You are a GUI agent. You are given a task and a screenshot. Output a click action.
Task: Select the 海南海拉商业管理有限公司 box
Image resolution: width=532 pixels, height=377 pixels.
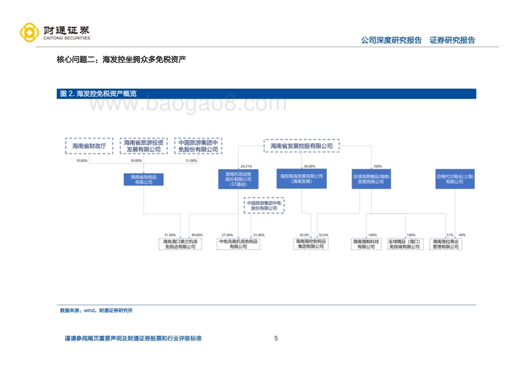pos(446,244)
